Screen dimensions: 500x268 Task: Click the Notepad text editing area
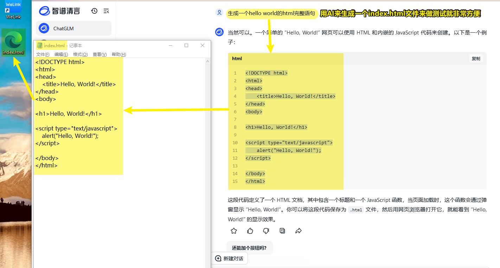point(120,162)
